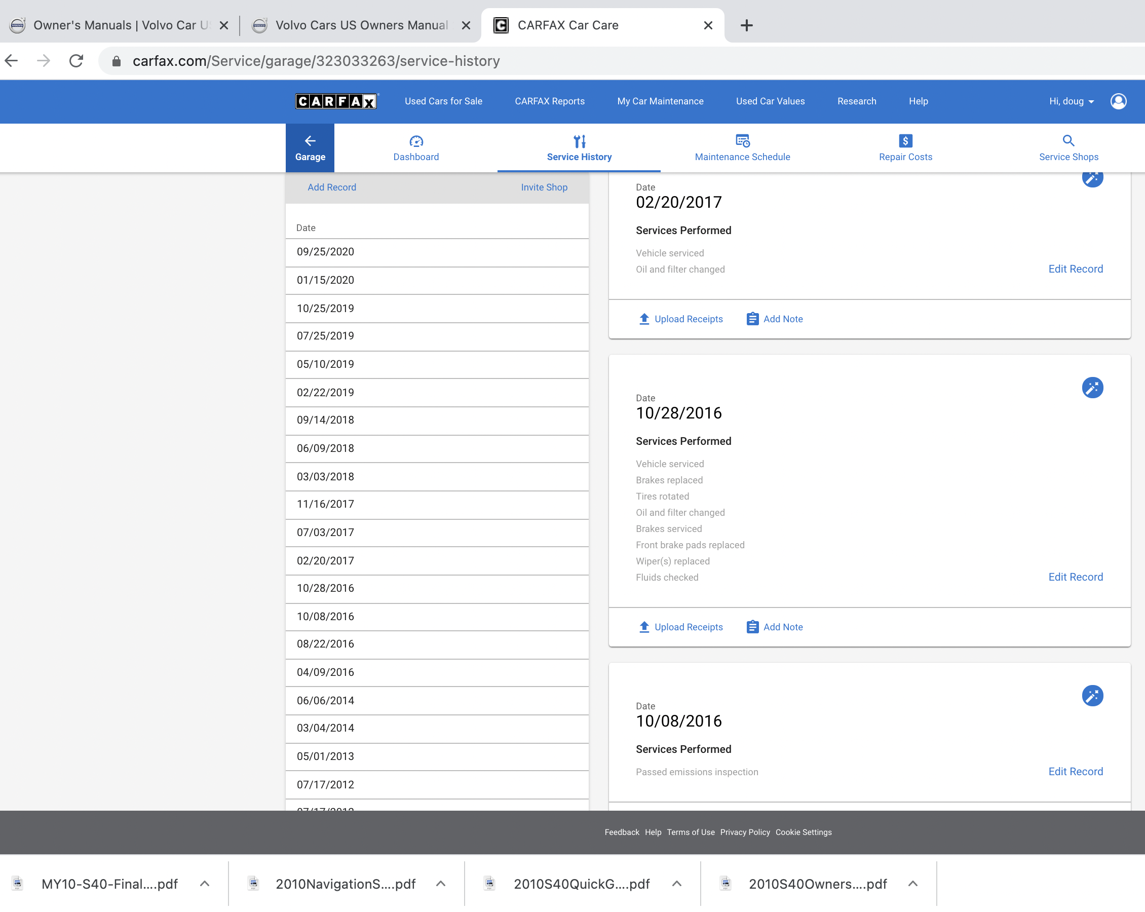Select the 05/01/2013 date row
The height and width of the screenshot is (912, 1145).
pos(437,756)
